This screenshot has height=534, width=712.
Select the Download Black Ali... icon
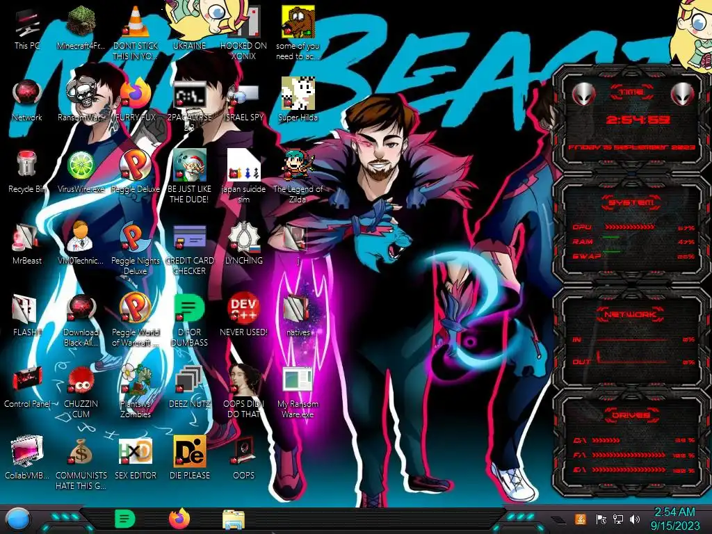(81, 309)
